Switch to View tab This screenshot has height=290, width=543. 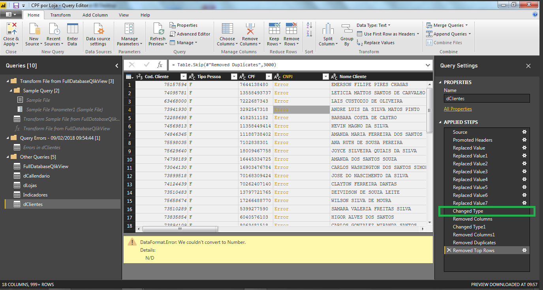(124, 15)
